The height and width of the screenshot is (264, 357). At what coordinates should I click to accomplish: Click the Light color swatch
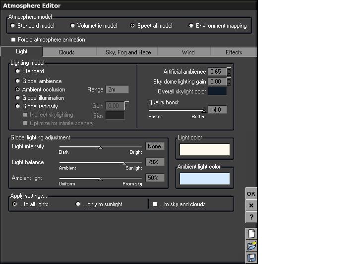[x=205, y=150]
